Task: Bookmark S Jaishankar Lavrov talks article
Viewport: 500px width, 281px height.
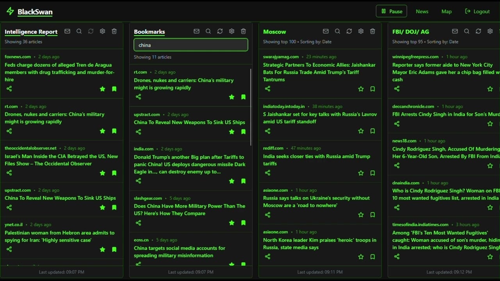Action: (x=373, y=131)
